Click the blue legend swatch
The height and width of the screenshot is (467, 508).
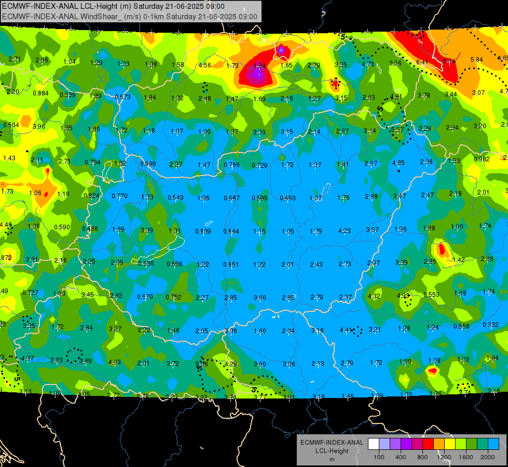(493, 444)
